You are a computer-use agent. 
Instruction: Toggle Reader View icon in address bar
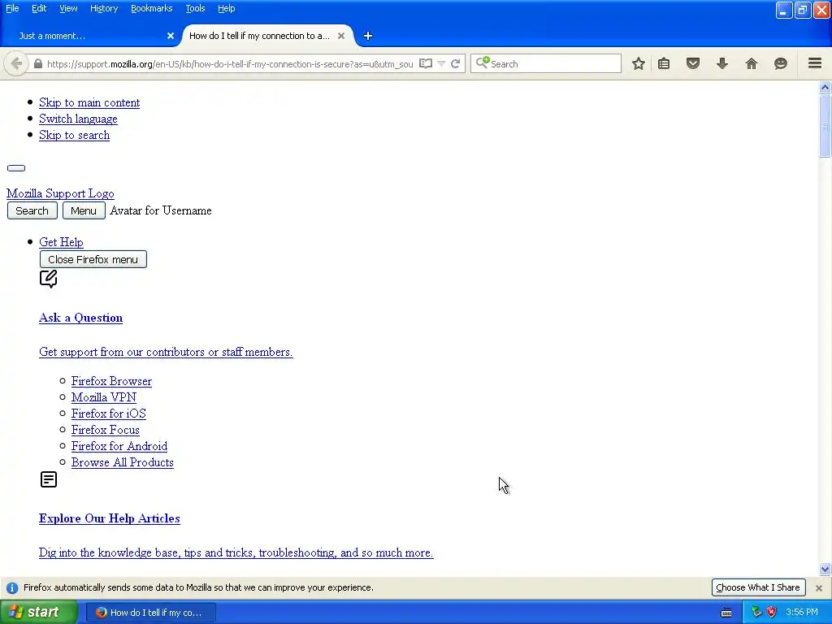click(x=426, y=63)
